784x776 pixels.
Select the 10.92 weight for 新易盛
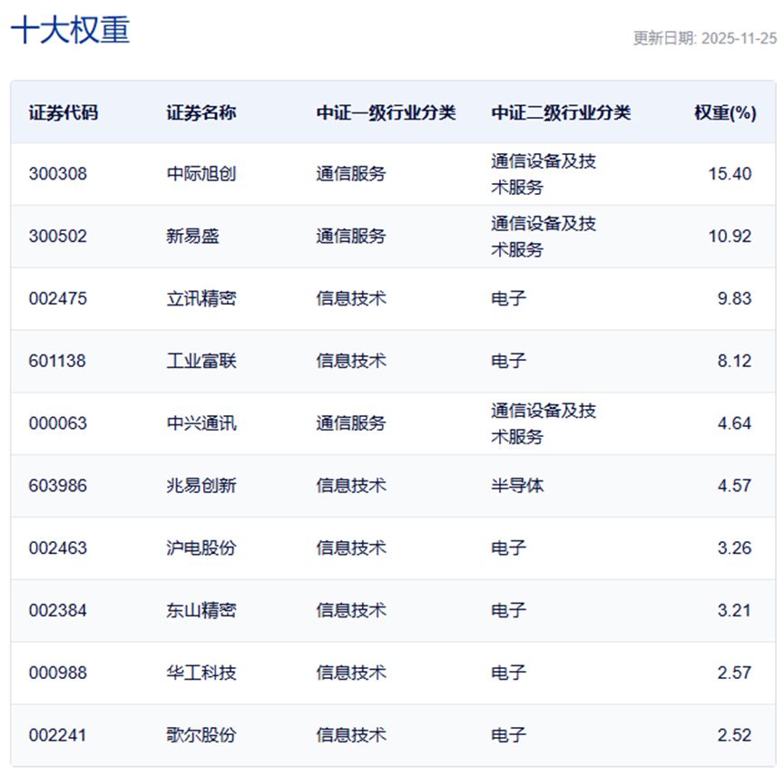(x=730, y=237)
